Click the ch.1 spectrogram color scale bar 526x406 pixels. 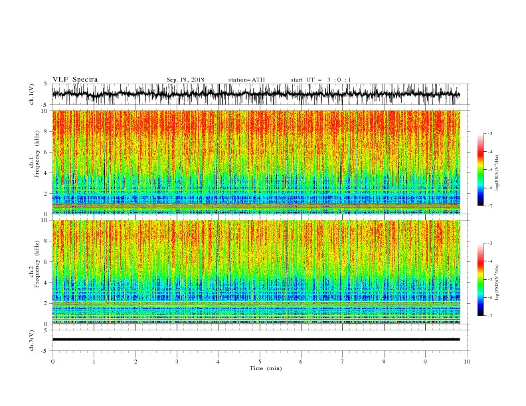pyautogui.click(x=481, y=170)
